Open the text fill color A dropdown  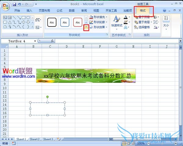pos(127,17)
